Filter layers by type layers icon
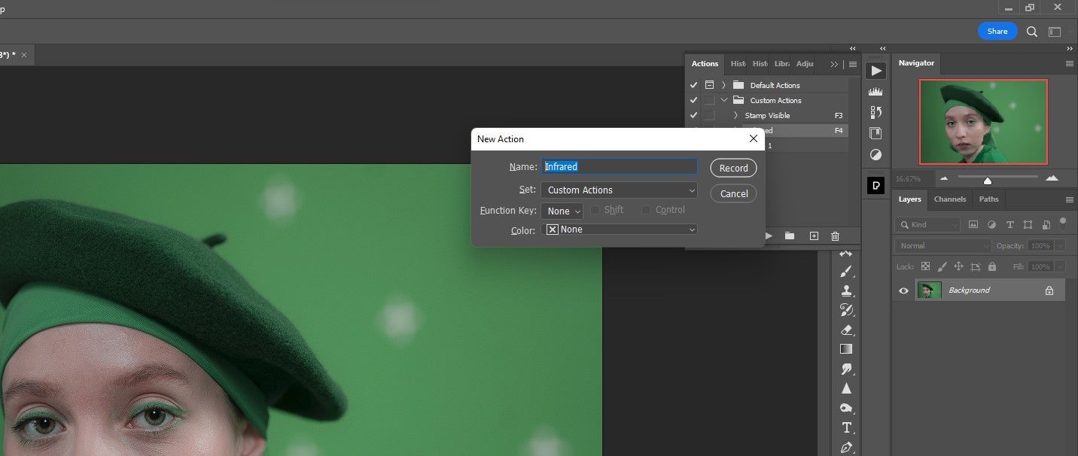 click(x=1009, y=224)
